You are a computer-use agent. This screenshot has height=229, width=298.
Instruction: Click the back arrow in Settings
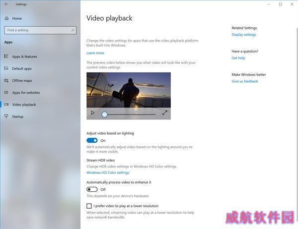[x=6, y=4]
